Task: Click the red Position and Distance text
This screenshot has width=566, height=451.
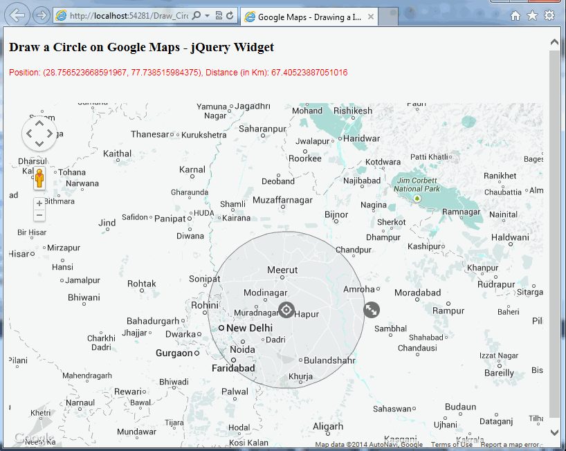Action: click(179, 73)
